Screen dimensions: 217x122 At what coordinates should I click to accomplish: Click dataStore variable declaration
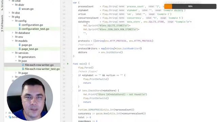point(84,22)
